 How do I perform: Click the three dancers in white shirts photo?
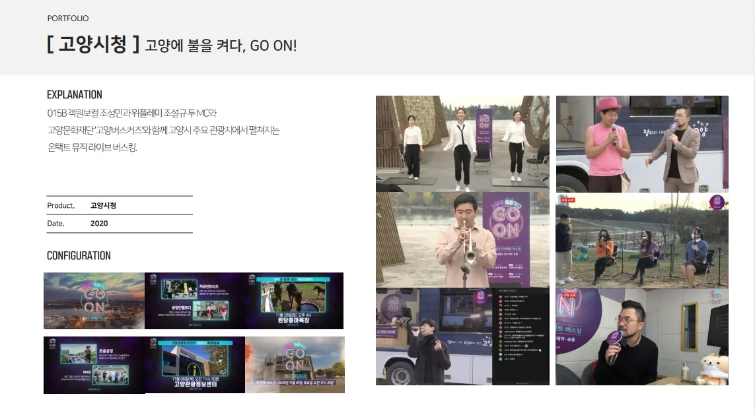pos(462,144)
